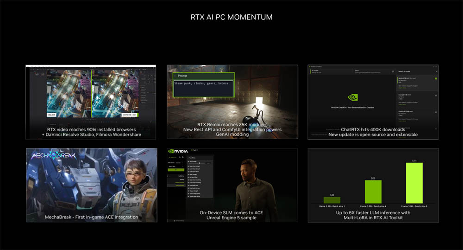Click the MechaBreak logo
The height and width of the screenshot is (250, 463).
53,155
